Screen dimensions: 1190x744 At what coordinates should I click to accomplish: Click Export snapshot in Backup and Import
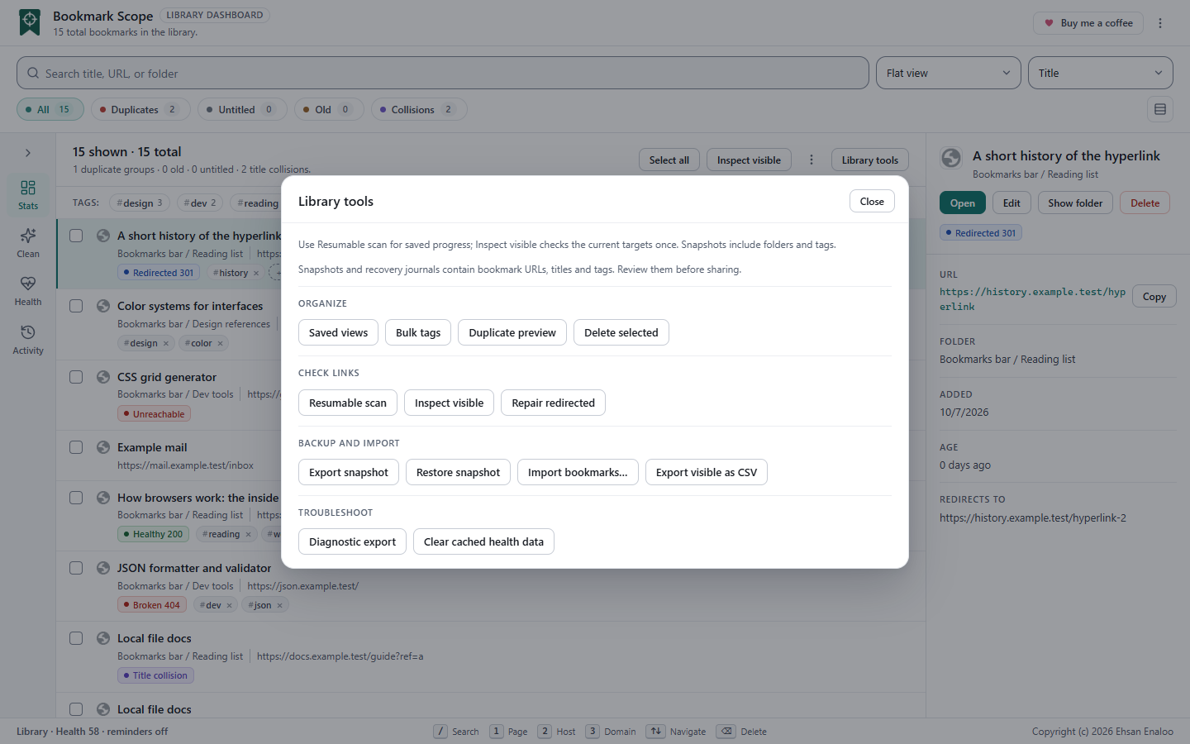(349, 472)
